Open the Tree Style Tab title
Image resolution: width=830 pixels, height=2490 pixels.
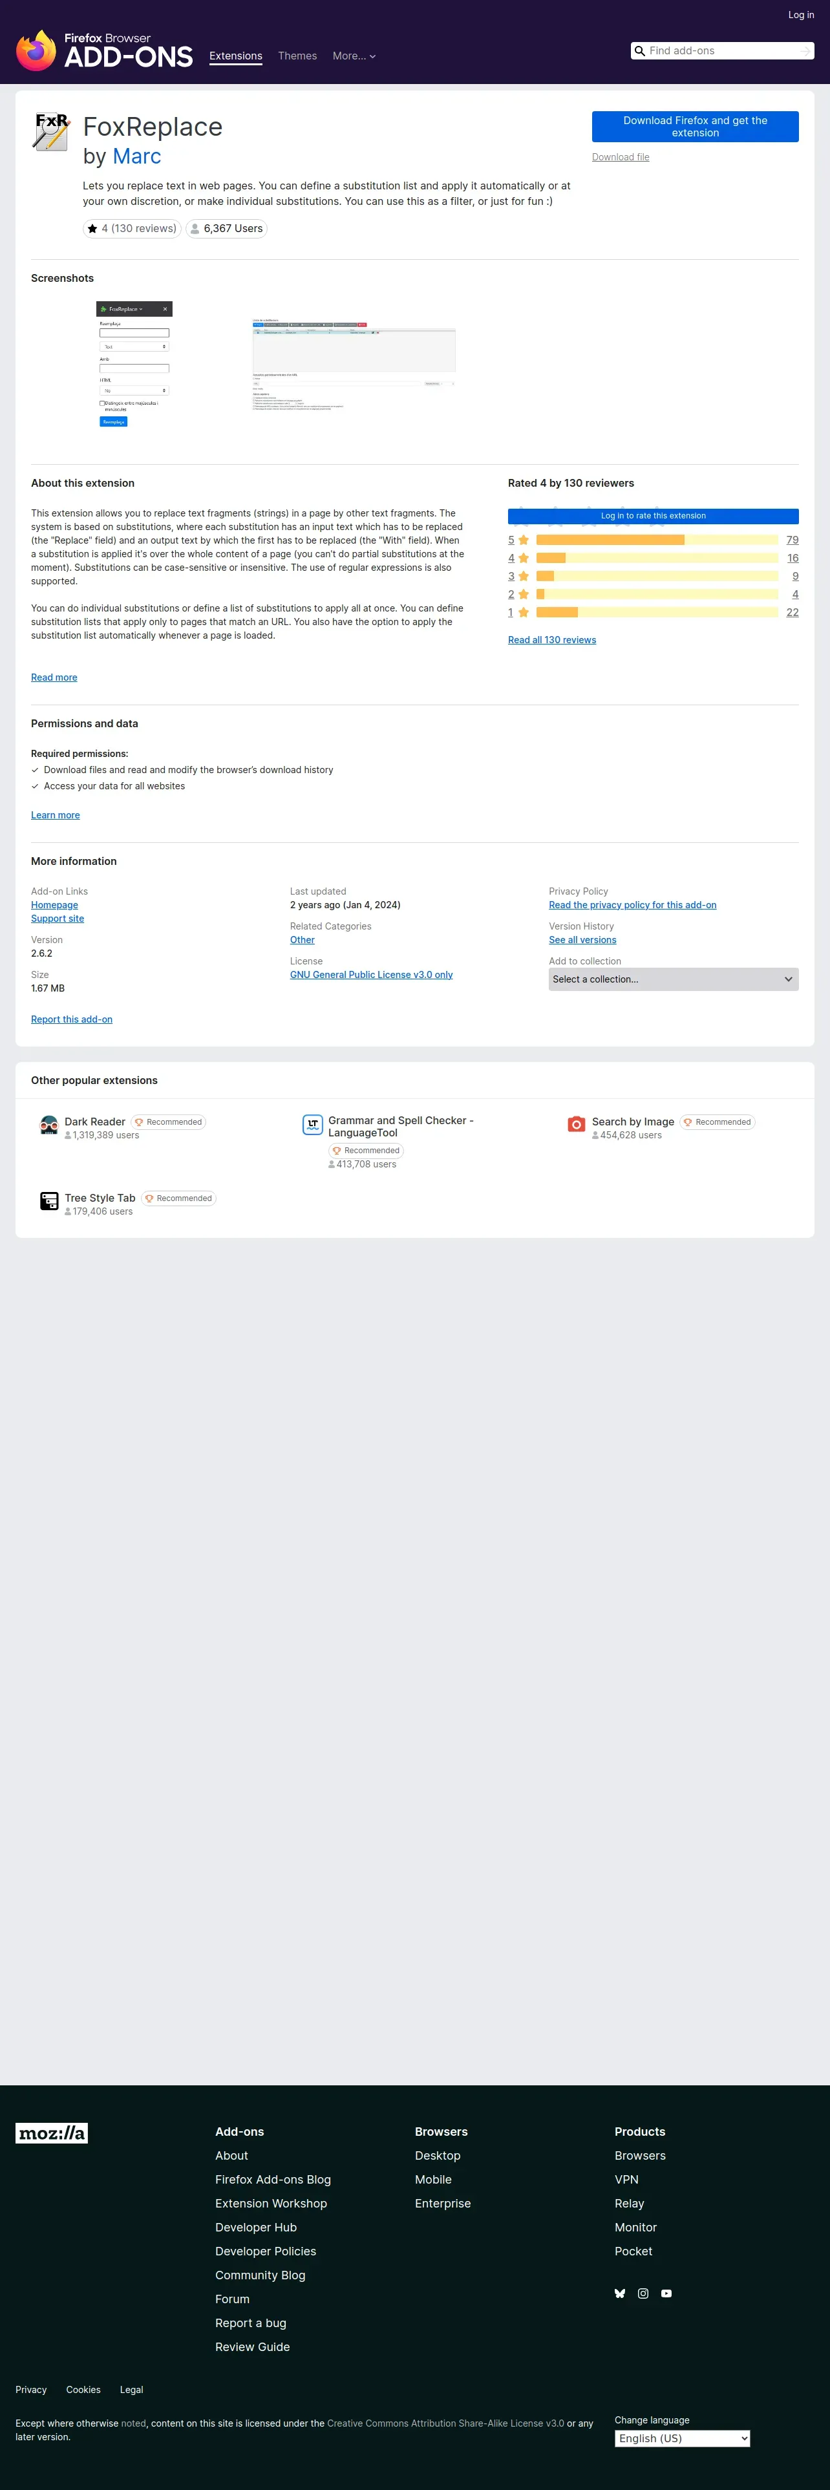(100, 1198)
